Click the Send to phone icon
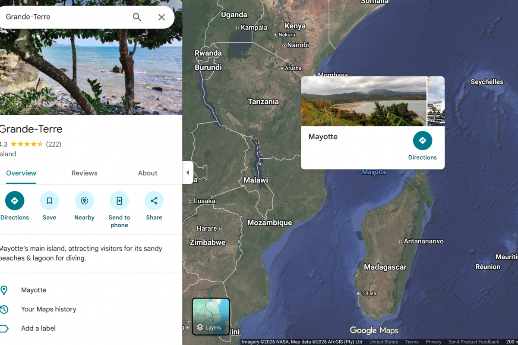Screen dimensions: 518x345 pos(119,201)
